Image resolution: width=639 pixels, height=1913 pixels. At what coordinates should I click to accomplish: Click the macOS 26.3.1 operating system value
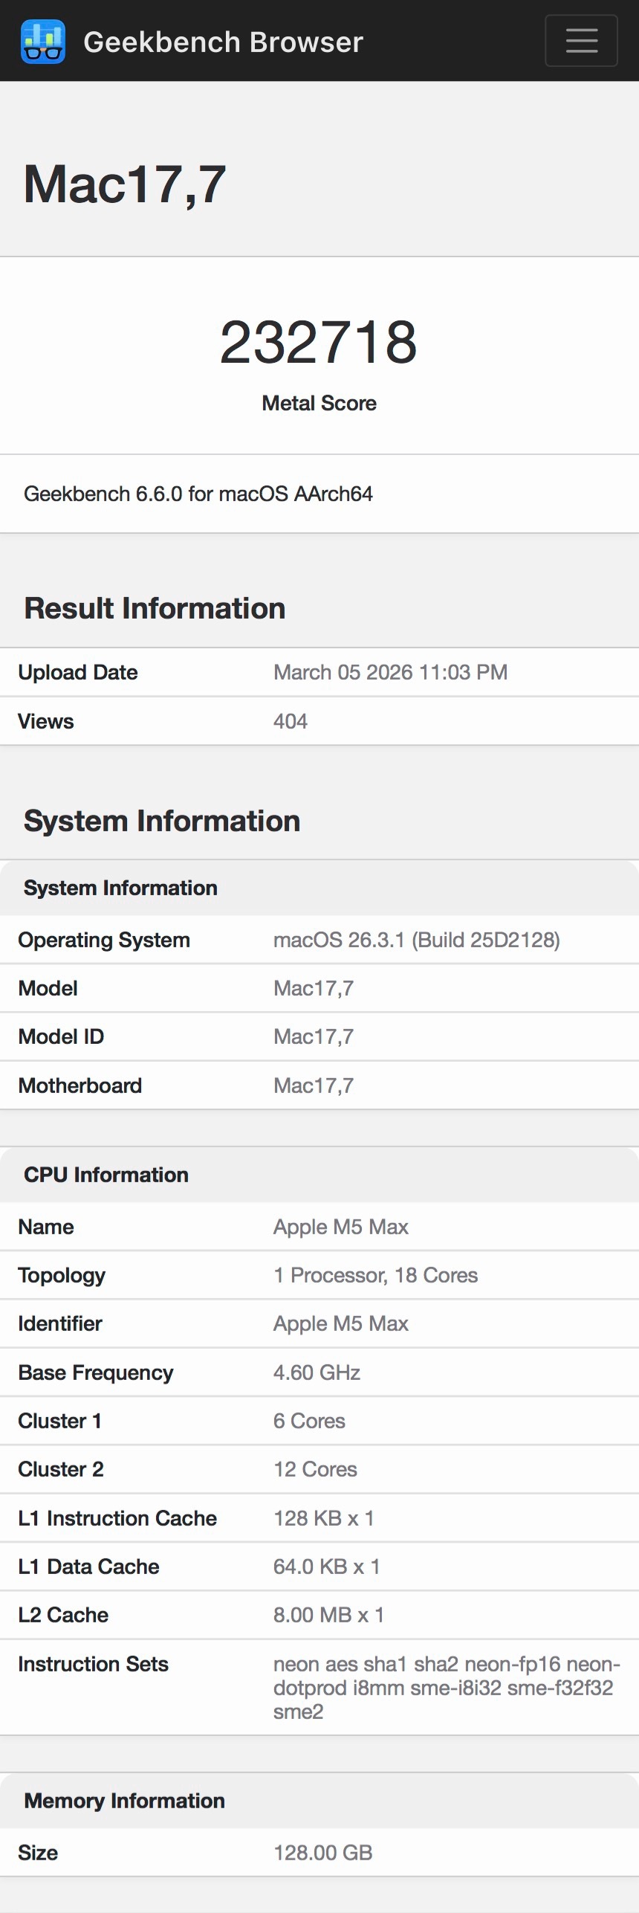(416, 940)
